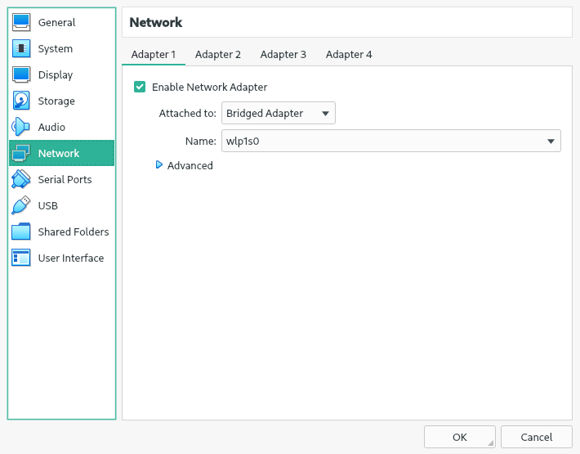Open the Shared Folders folder icon
580x454 pixels.
click(21, 231)
